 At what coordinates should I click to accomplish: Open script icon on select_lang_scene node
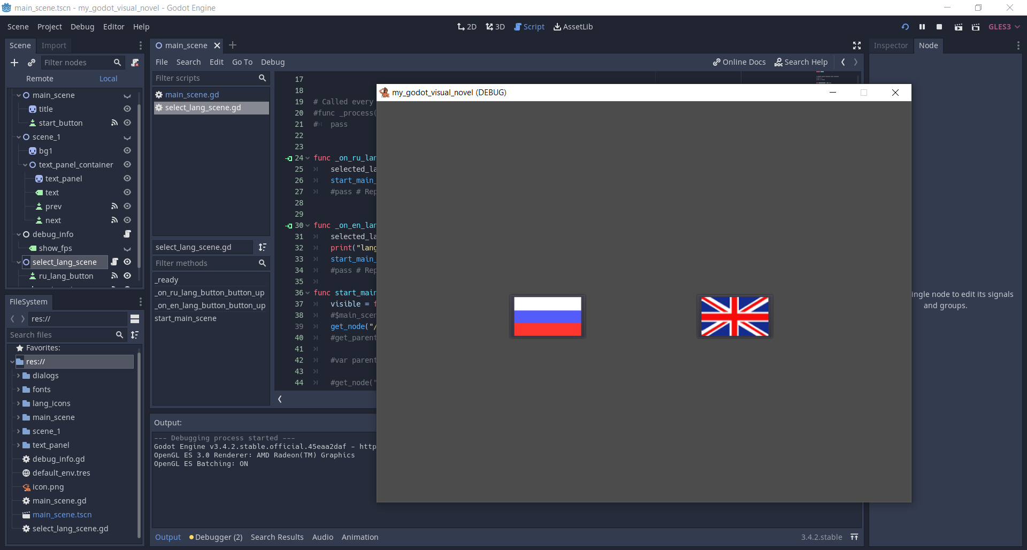114,262
